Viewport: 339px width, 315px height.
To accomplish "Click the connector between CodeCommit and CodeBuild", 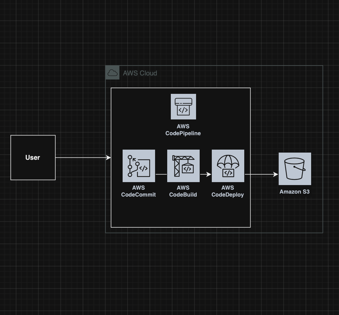I will pos(161,175).
